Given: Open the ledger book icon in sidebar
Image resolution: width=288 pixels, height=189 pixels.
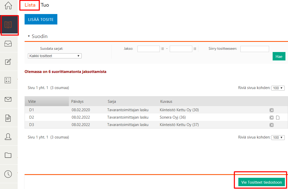Looking at the screenshot, I should (8, 25).
